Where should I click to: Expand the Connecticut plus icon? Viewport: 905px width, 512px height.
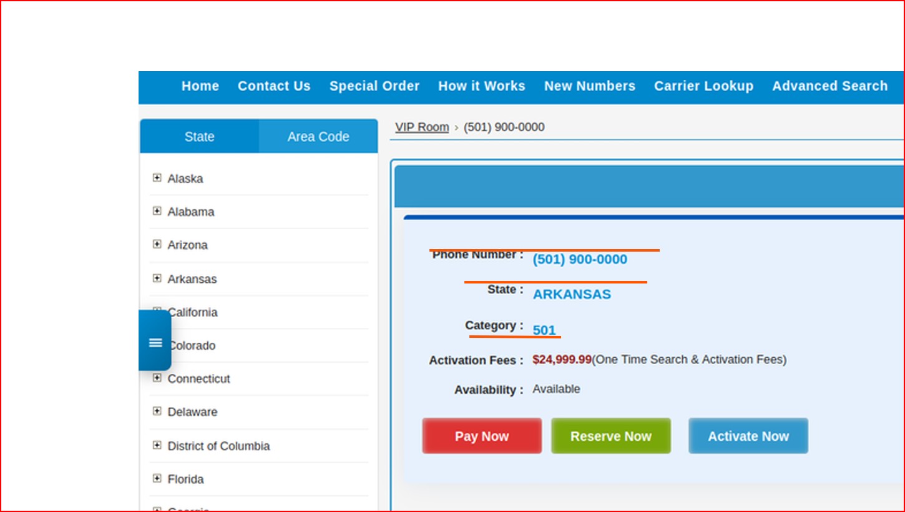[157, 378]
